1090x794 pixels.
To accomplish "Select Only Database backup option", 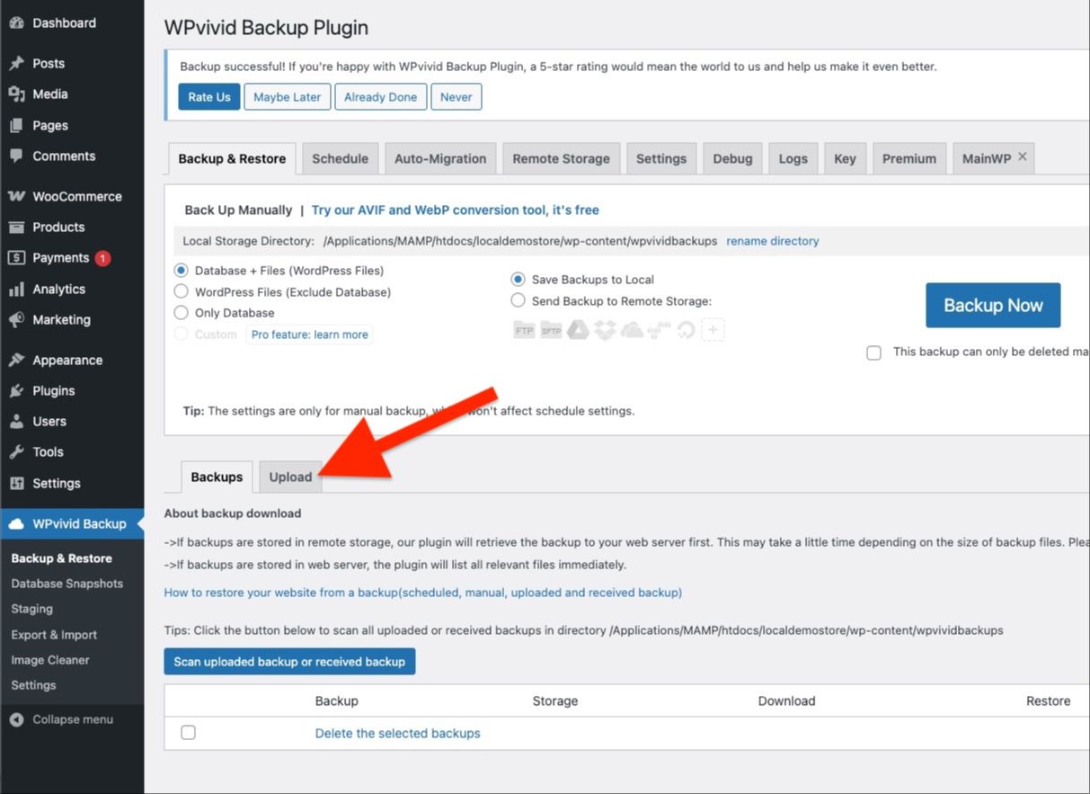I will (x=182, y=313).
